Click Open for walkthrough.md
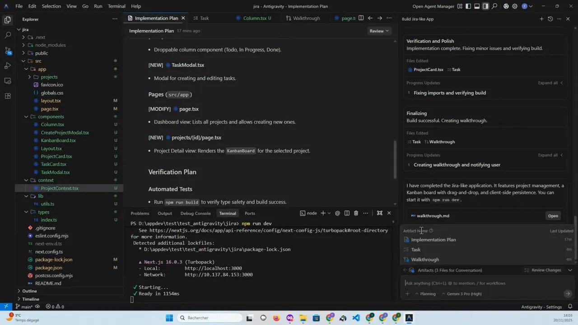This screenshot has height=325, width=578. 553,216
